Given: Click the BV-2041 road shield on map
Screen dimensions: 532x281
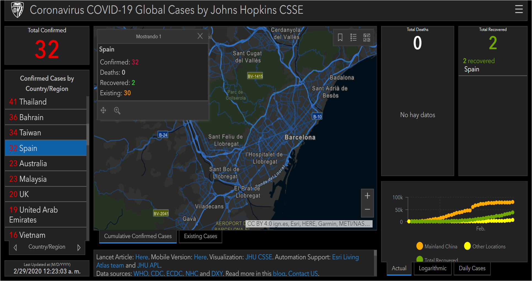Looking at the screenshot, I should click(x=161, y=213).
